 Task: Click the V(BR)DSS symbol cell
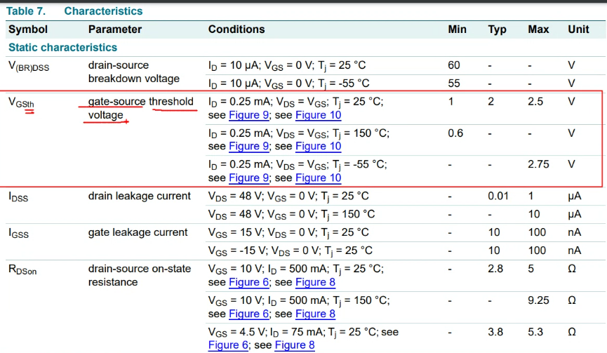[29, 67]
